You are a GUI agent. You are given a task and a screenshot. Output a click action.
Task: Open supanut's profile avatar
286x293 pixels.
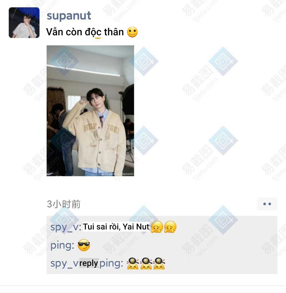point(24,23)
